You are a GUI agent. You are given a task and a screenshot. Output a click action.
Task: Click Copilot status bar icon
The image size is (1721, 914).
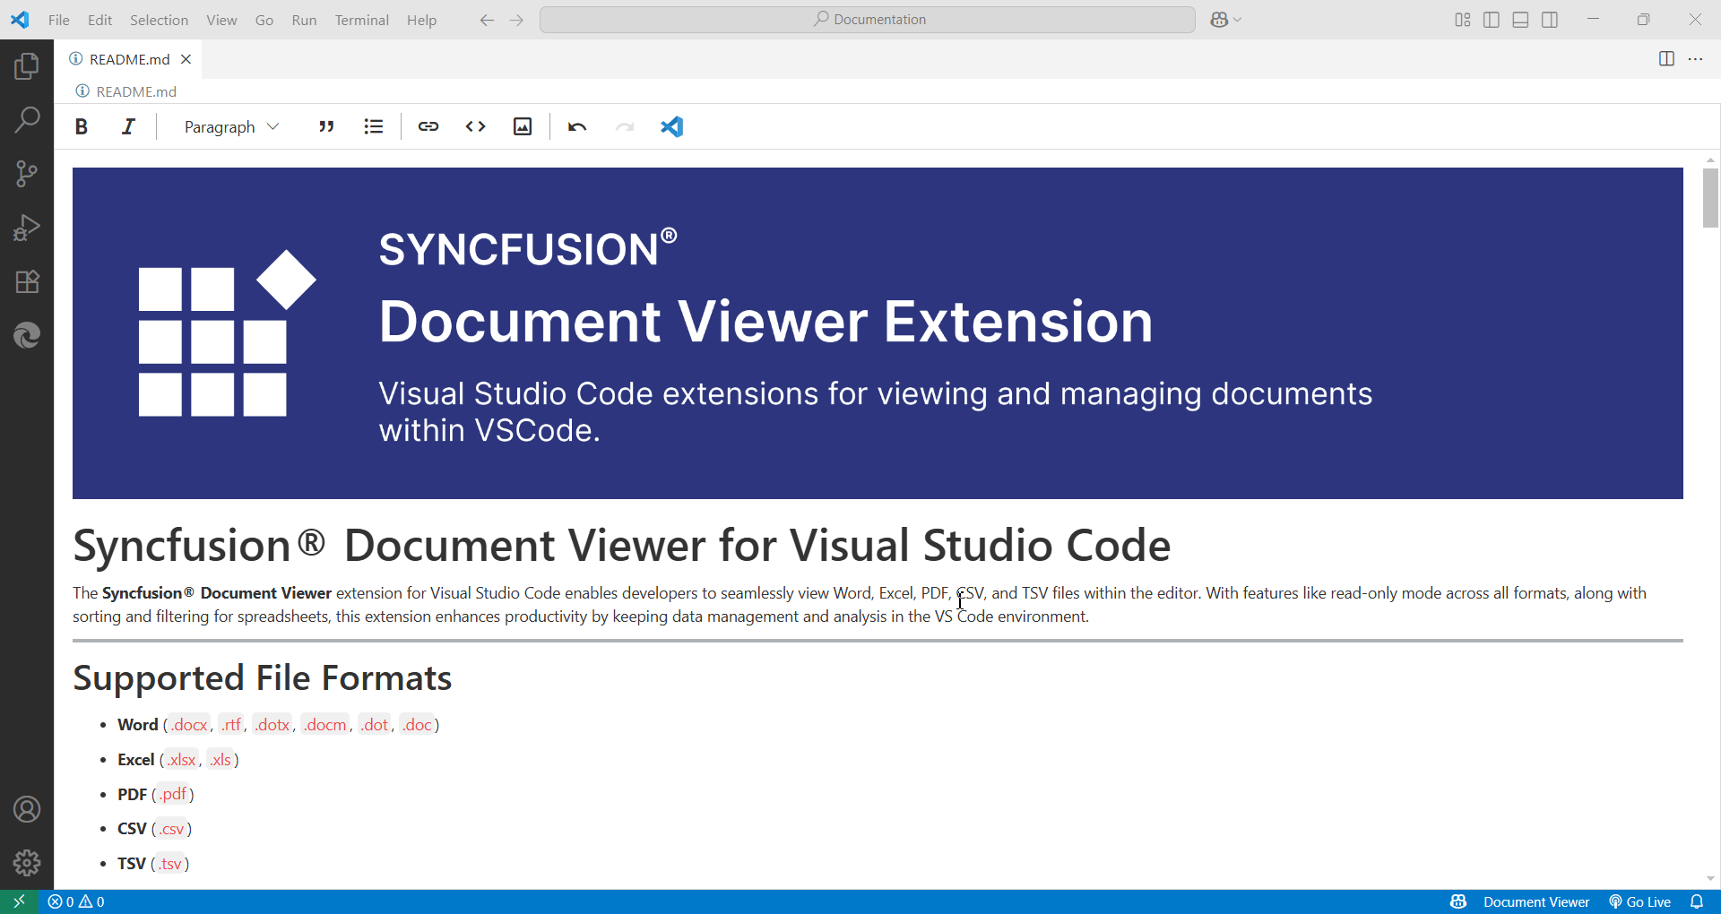(1458, 901)
